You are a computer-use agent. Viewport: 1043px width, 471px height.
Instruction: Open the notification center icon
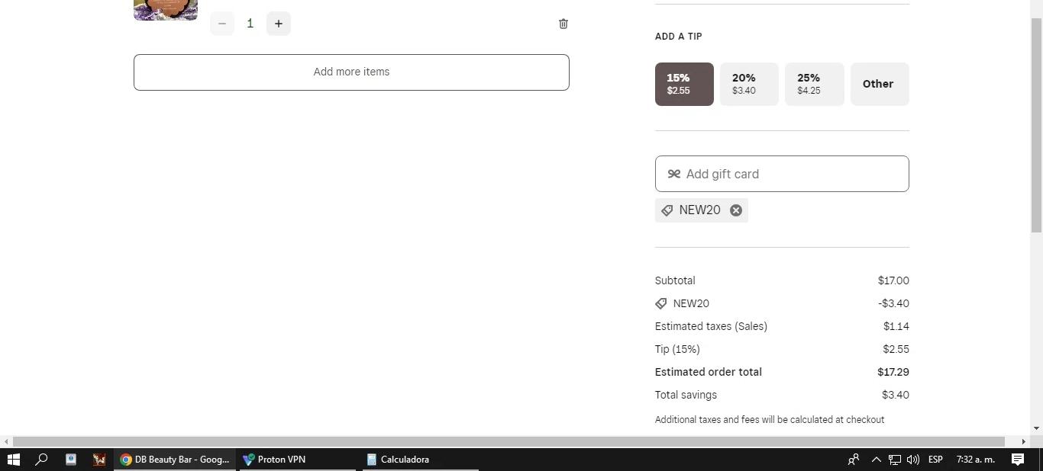1018,460
